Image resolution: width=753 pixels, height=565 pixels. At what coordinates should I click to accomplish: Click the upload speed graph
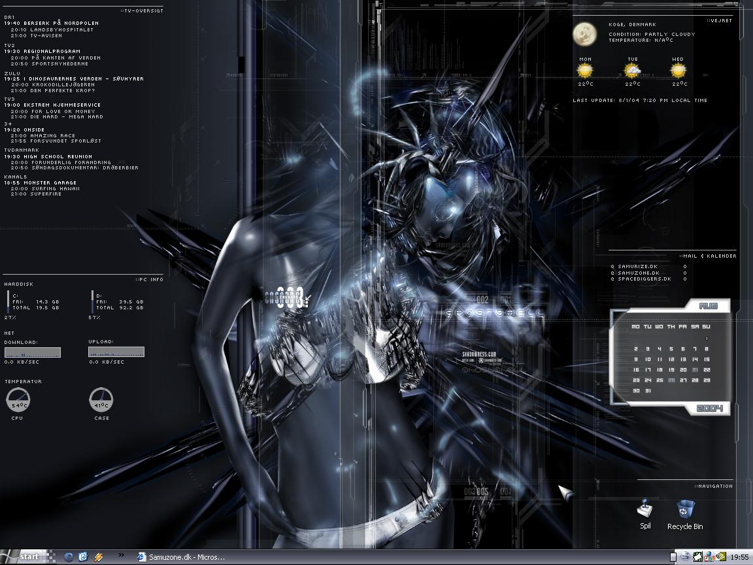tap(116, 352)
